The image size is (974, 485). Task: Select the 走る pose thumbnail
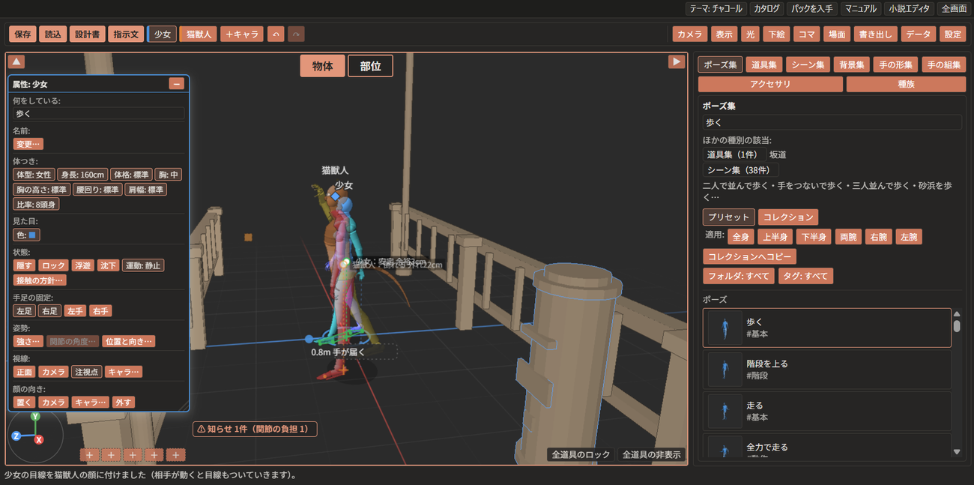(725, 411)
